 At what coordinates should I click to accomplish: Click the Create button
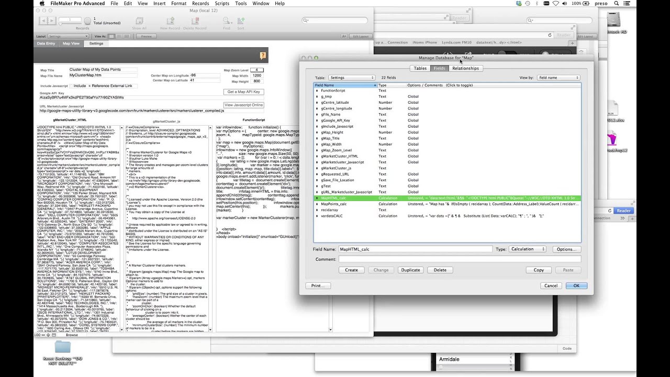(351, 270)
